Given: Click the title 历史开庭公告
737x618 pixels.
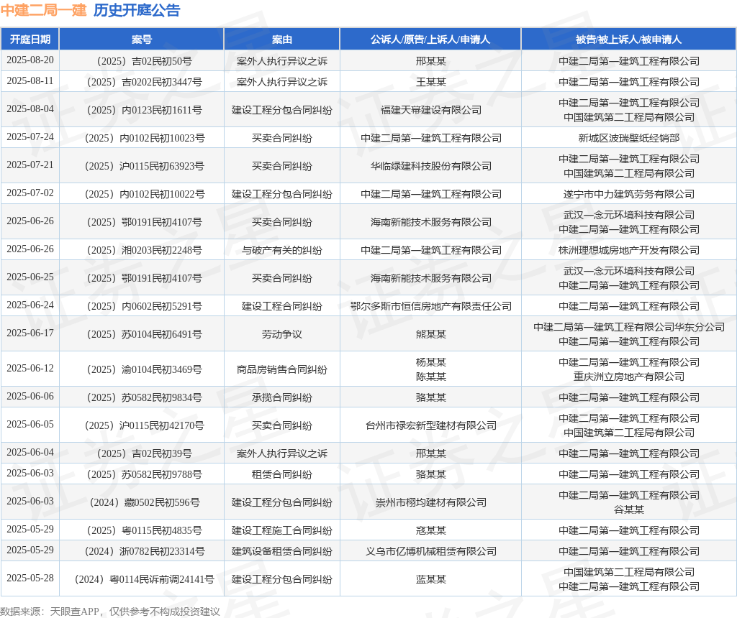Looking at the screenshot, I should point(137,10).
